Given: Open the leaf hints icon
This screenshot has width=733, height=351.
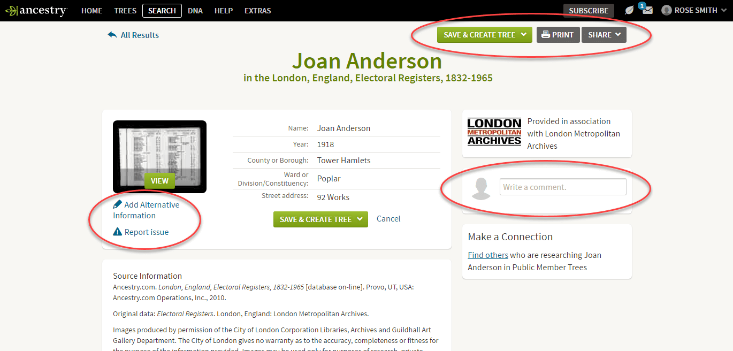Looking at the screenshot, I should 629,10.
